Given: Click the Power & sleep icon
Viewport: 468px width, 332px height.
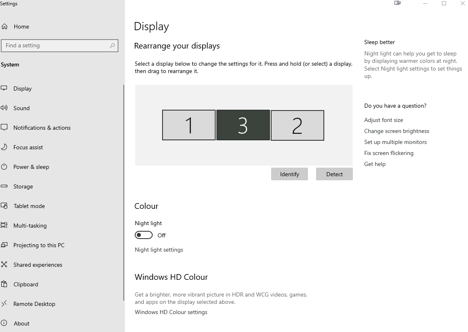Looking at the screenshot, I should coord(4,167).
